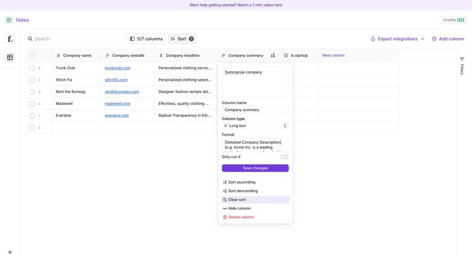Viewport: 472px width, 254px height.
Task: Open the Company name column header
Action: point(76,56)
